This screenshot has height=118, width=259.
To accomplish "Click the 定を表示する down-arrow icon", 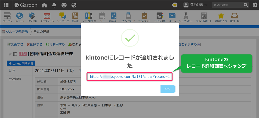I will click(199, 44).
